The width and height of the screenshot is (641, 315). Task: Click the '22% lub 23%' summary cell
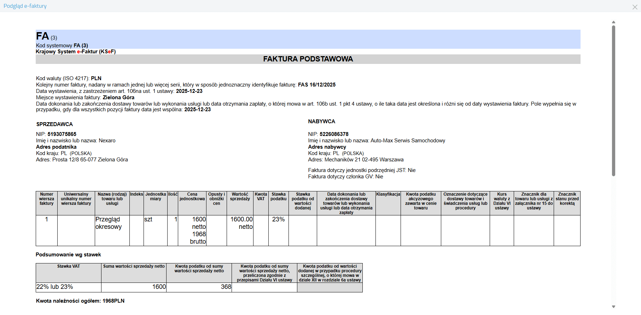[55, 287]
